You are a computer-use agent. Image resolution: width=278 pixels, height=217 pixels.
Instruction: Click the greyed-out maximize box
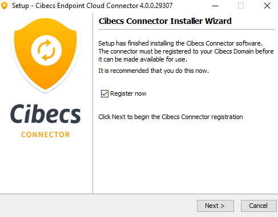point(241,6)
